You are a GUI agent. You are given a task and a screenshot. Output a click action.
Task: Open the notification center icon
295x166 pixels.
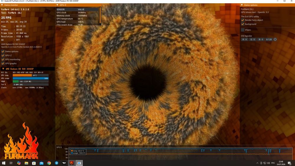pos(290,163)
